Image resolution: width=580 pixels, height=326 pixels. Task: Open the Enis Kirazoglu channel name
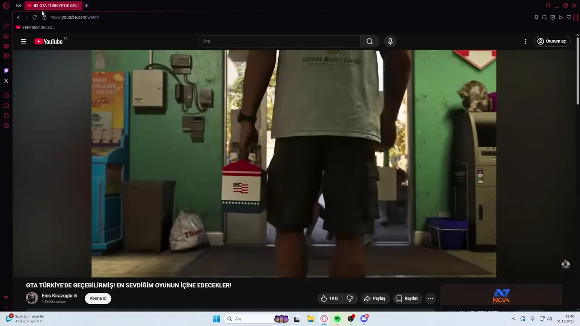(57, 296)
